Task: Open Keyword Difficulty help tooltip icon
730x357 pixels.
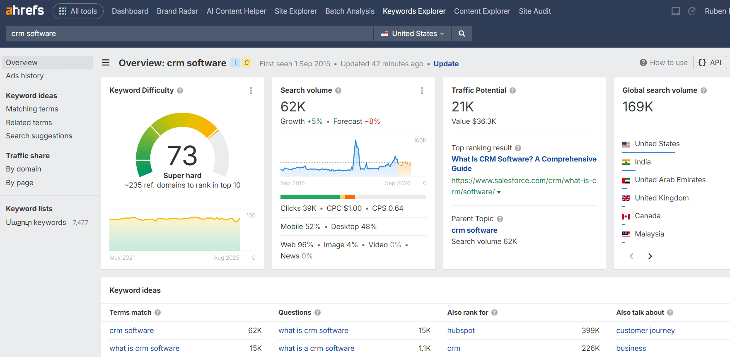Action: coord(180,90)
